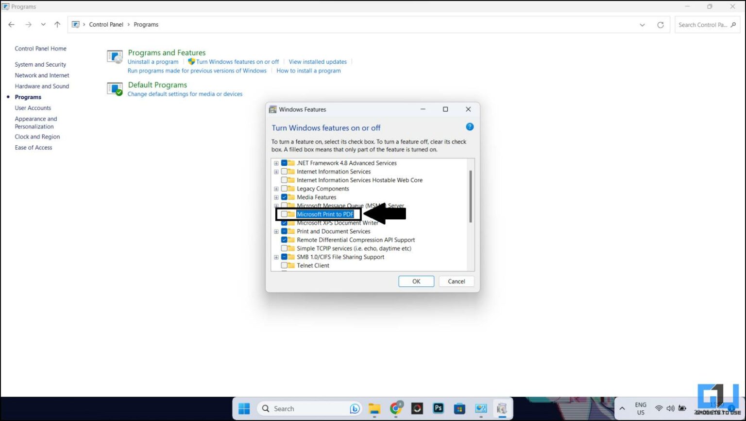Image resolution: width=746 pixels, height=421 pixels.
Task: Launch Photoshop from the taskbar
Action: [x=438, y=408]
